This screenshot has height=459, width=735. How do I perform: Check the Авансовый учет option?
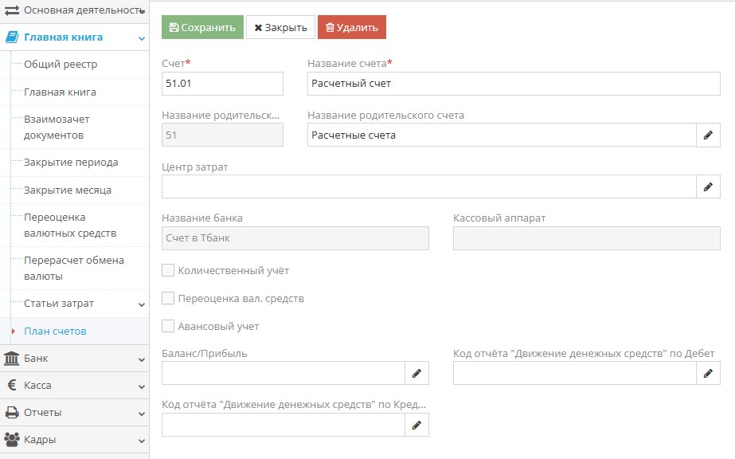click(x=168, y=326)
